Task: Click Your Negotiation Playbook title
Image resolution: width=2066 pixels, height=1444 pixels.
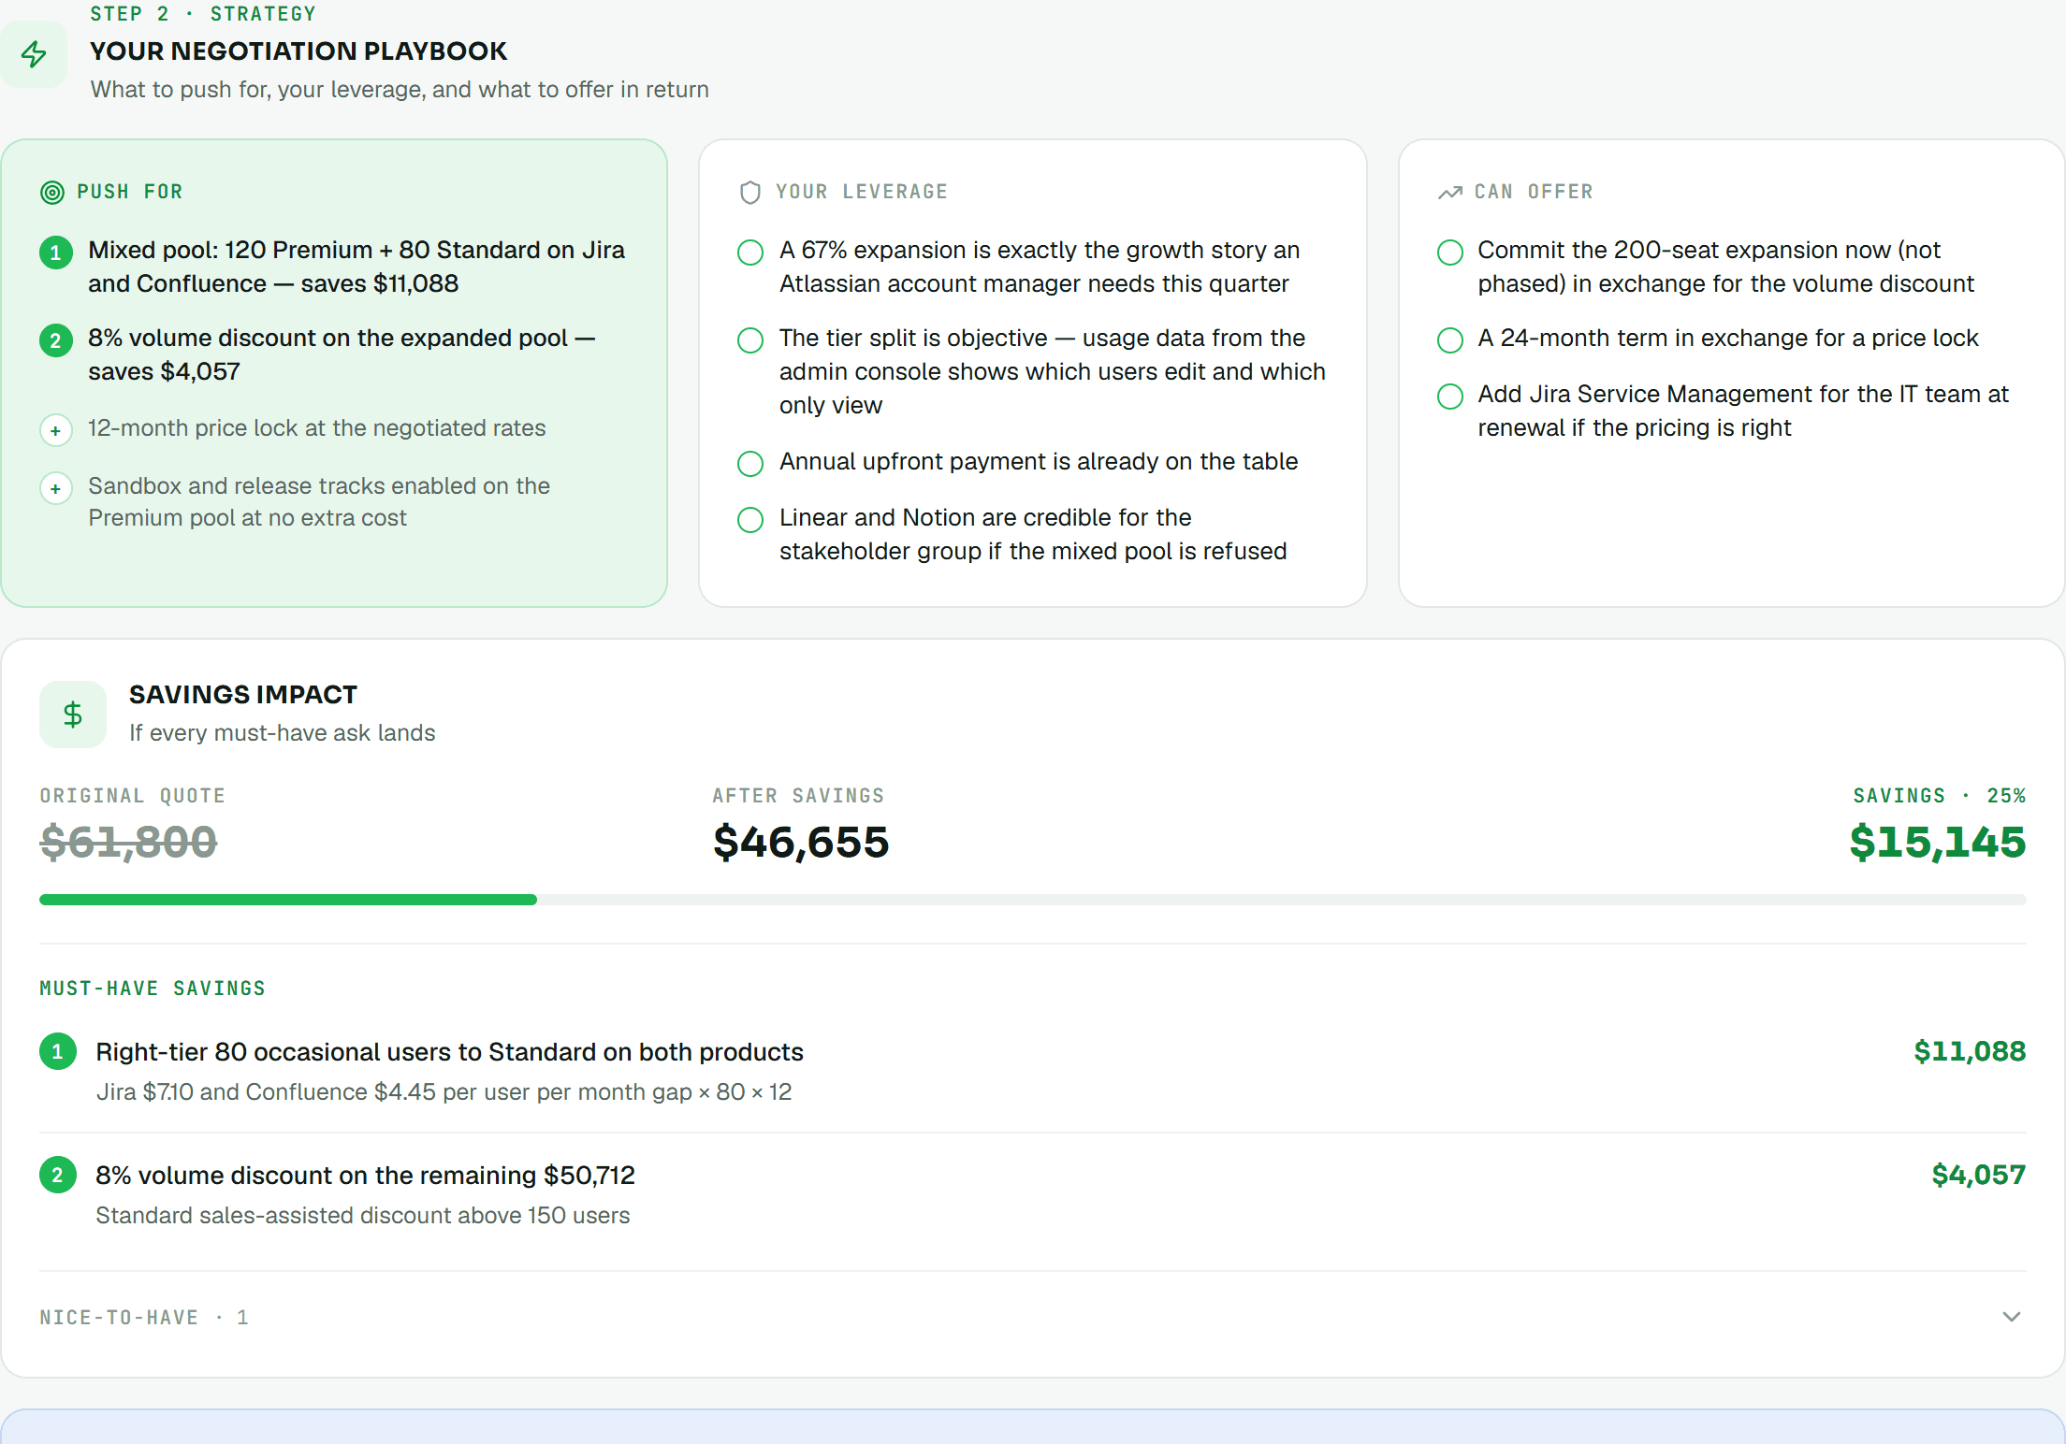Action: [x=298, y=51]
